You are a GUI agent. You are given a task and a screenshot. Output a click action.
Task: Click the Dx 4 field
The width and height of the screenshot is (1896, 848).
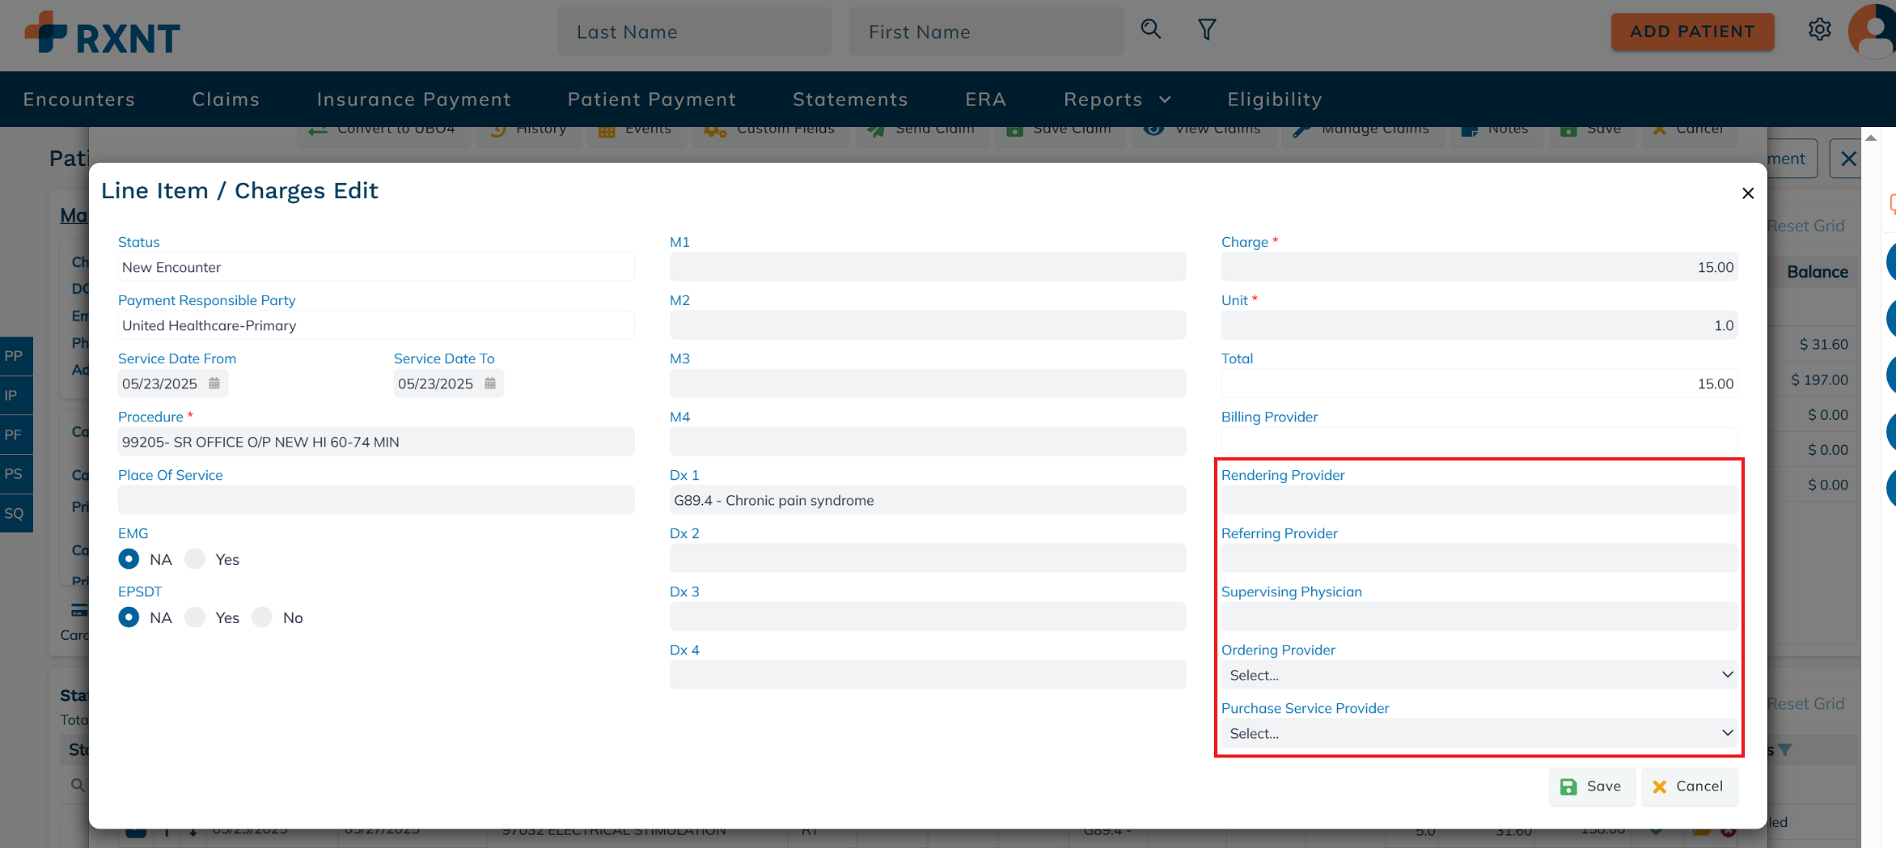928,675
